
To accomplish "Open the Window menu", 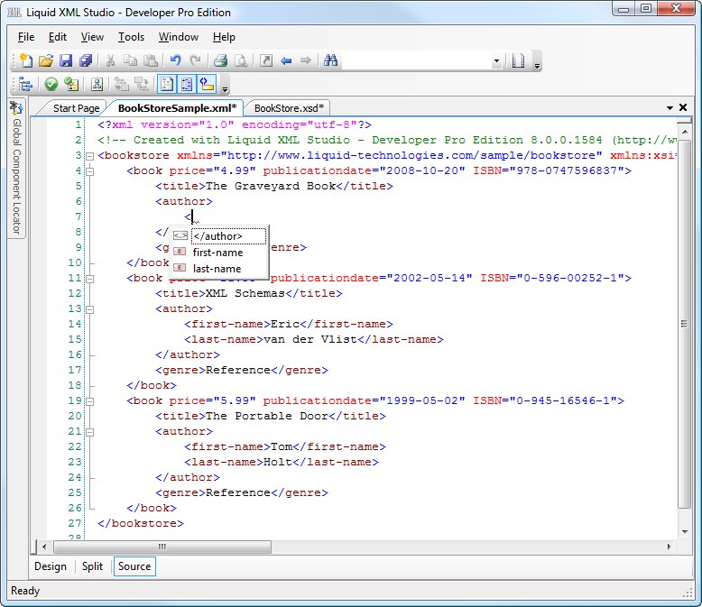I will 179,37.
